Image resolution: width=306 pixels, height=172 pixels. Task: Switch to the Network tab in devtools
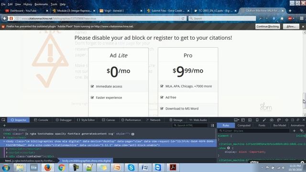[153, 120]
